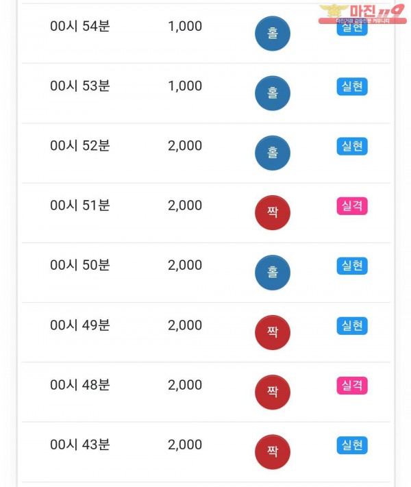411x487 pixels.
Task: Select the 00시 48분 time label
Action: click(x=80, y=385)
